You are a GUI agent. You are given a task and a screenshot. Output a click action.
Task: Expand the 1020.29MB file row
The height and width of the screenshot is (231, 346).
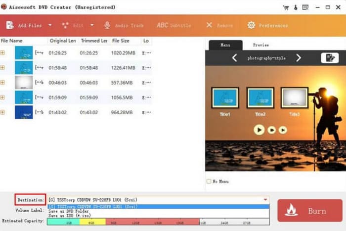tap(2, 53)
